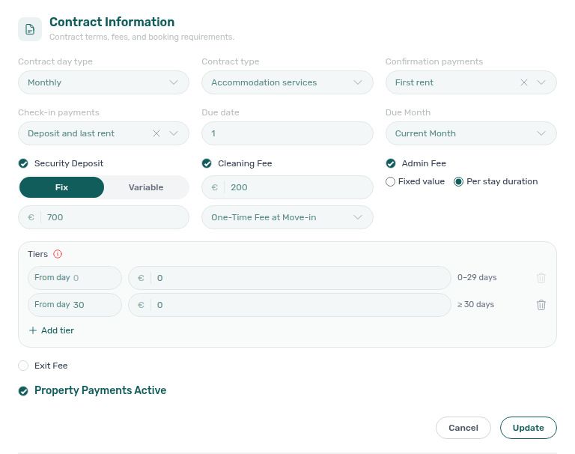The height and width of the screenshot is (454, 575).
Task: Toggle the Cleaning Fee checkbox
Action: click(207, 163)
